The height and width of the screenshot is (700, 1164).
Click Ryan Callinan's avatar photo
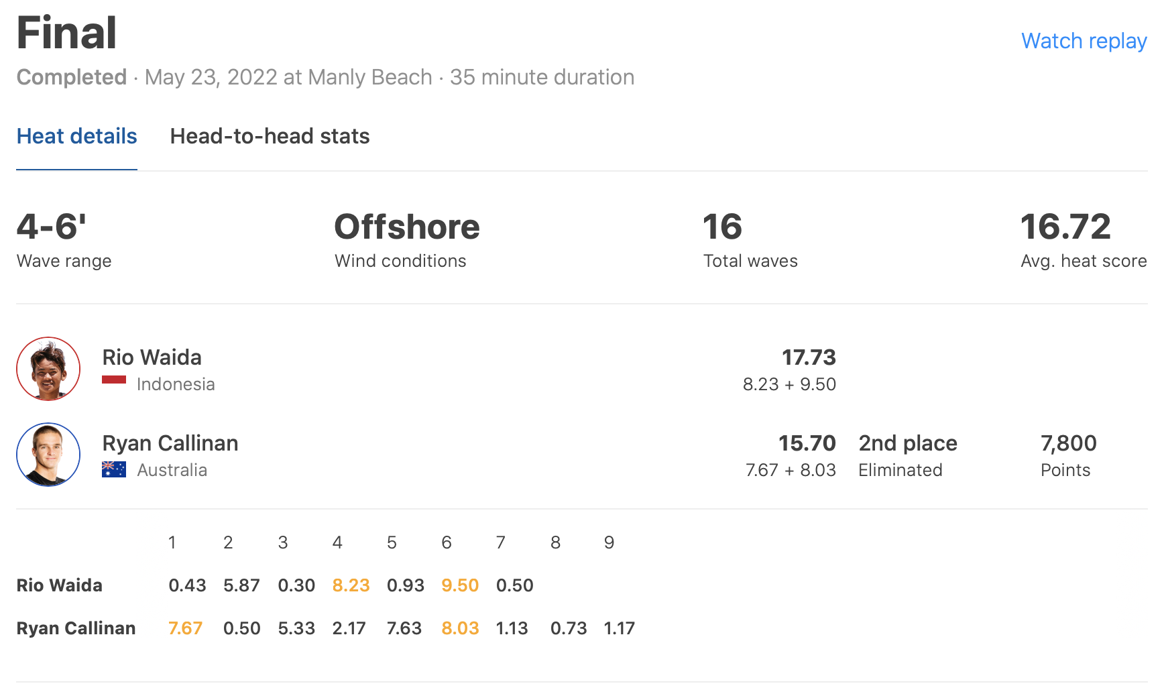pyautogui.click(x=48, y=455)
